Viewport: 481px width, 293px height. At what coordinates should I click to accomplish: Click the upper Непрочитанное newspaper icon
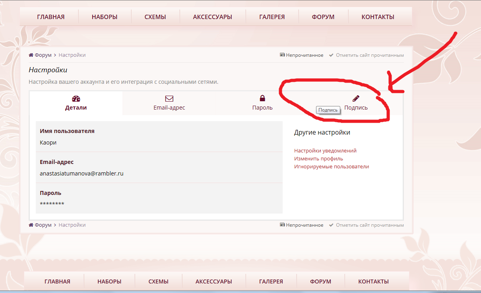[x=282, y=55]
